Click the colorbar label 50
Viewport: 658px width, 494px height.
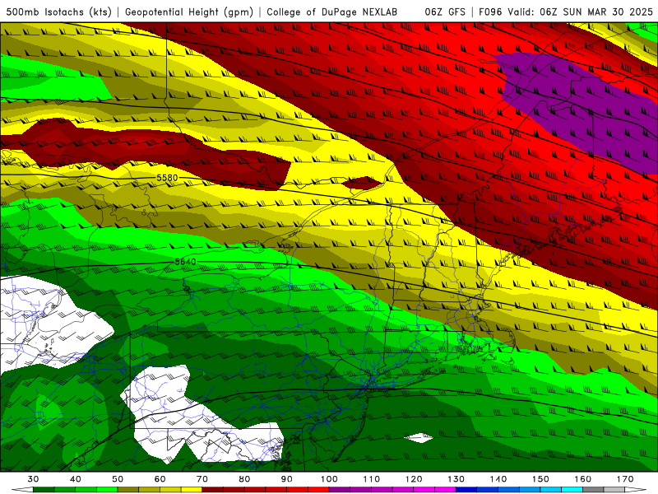pos(118,479)
